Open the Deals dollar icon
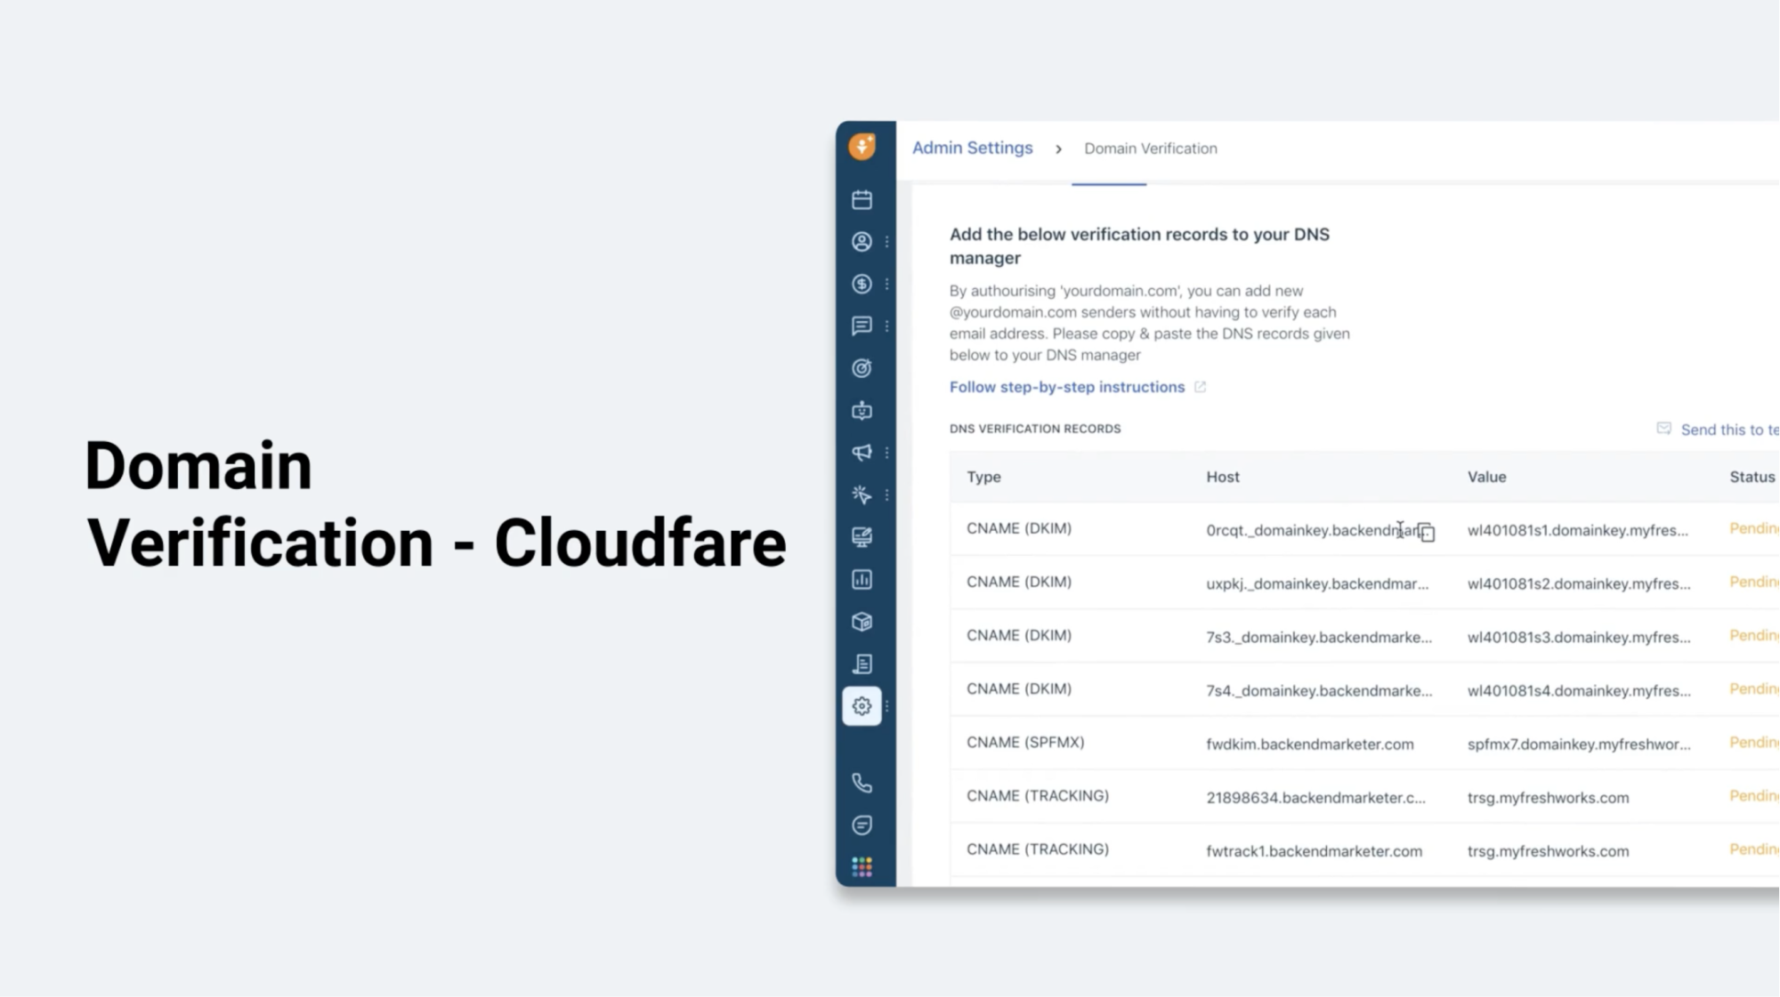Screen dimensions: 1780x997 (x=862, y=284)
